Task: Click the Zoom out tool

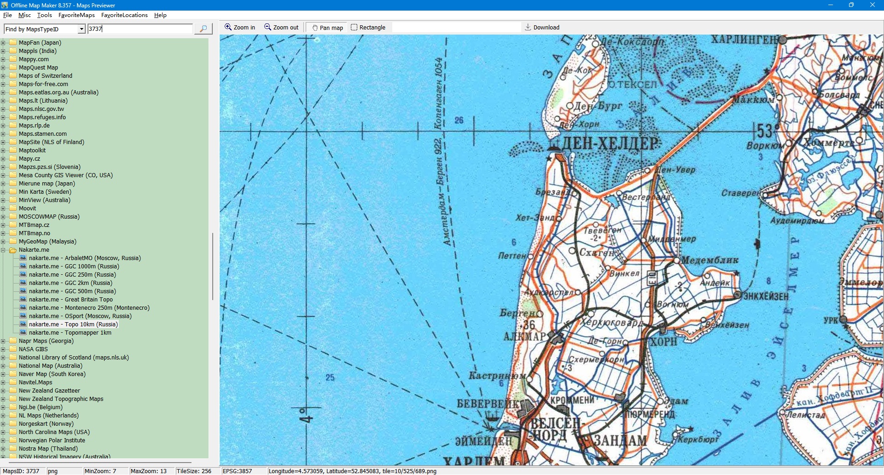Action: (x=281, y=28)
